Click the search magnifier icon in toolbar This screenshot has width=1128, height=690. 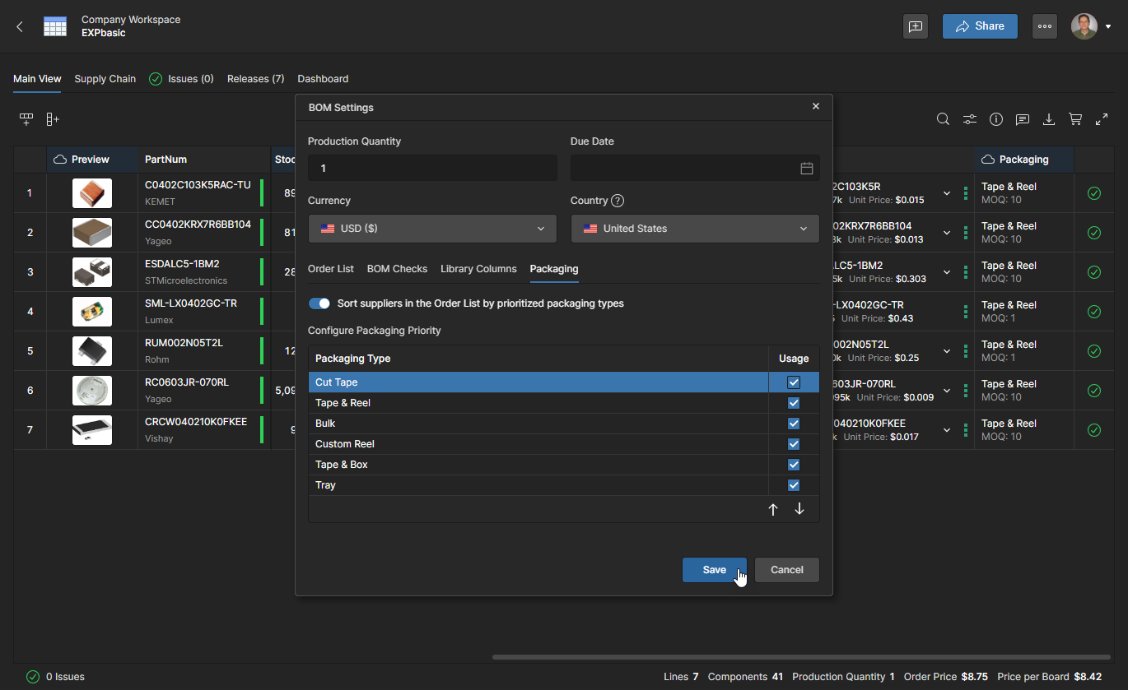[x=944, y=119]
